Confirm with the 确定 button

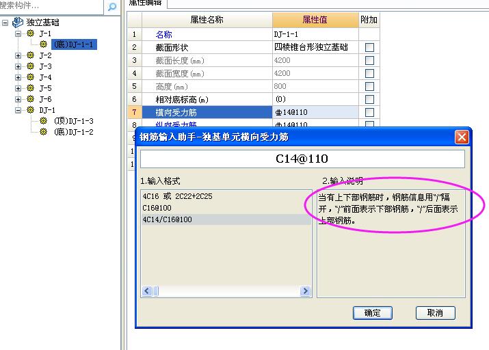(372, 313)
